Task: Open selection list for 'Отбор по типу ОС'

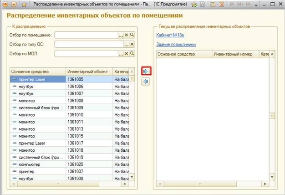Action: tap(126, 44)
